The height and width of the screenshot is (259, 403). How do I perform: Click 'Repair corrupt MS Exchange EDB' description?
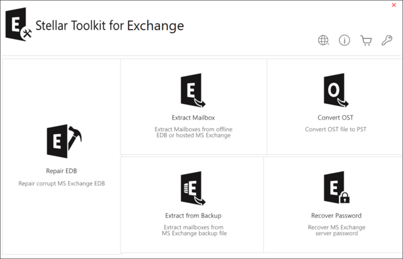click(62, 183)
